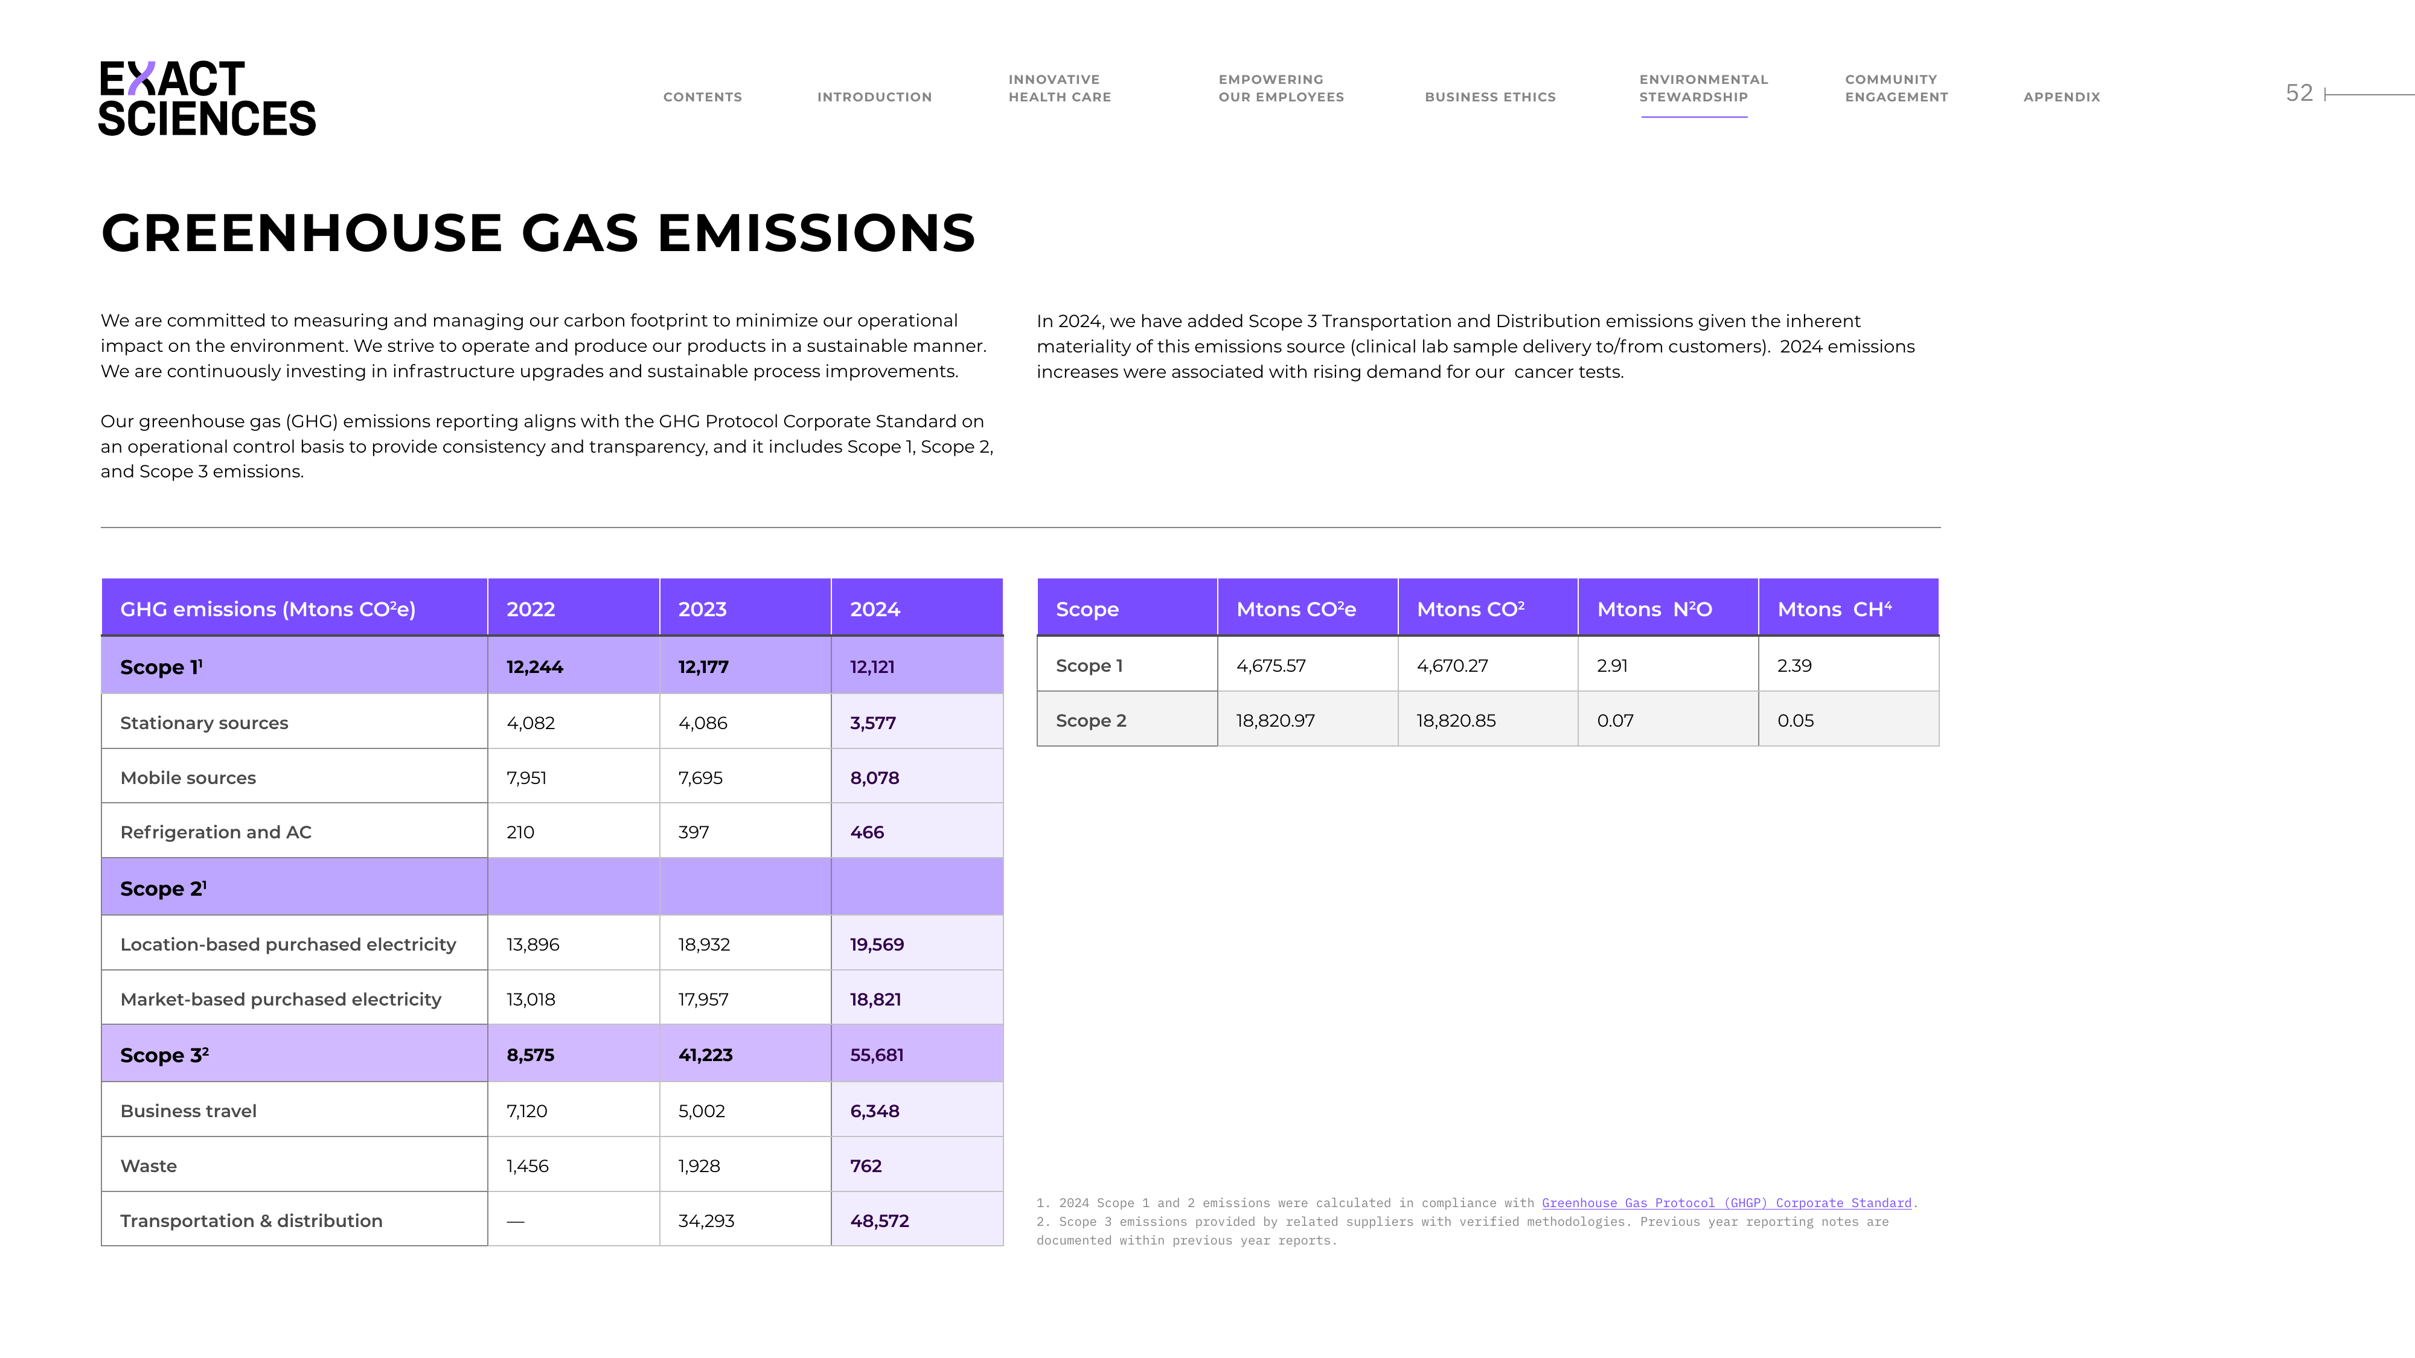Click the 34,293 transportation value for 2023
Image resolution: width=2415 pixels, height=1358 pixels.
point(706,1220)
